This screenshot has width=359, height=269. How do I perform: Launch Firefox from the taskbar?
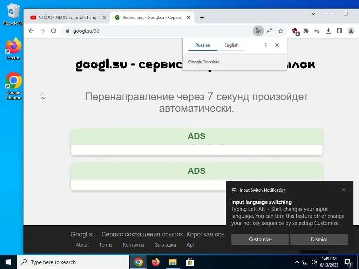(x=155, y=262)
